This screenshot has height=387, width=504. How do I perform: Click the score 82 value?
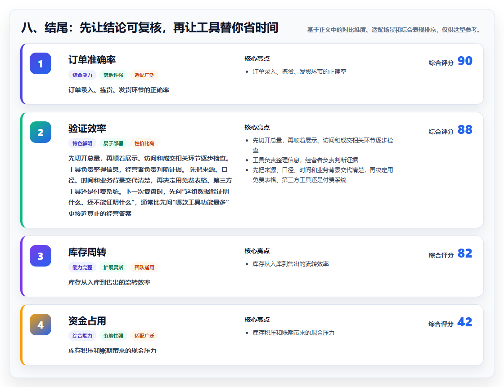click(465, 253)
